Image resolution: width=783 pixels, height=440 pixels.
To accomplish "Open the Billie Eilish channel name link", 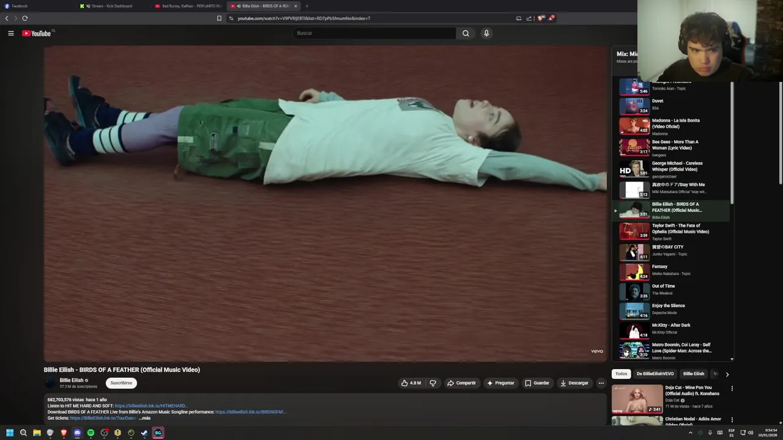I will click(72, 380).
